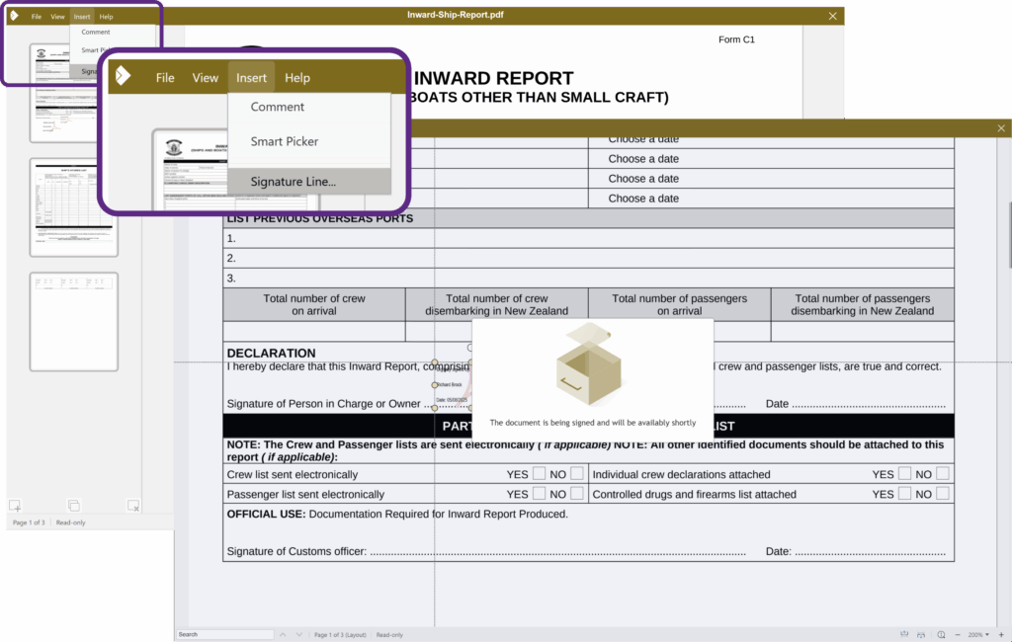This screenshot has width=1012, height=642.
Task: Tick NO for Passenger list sent electronically
Action: (577, 494)
